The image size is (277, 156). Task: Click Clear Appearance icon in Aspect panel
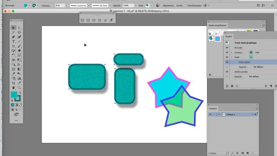[266, 86]
